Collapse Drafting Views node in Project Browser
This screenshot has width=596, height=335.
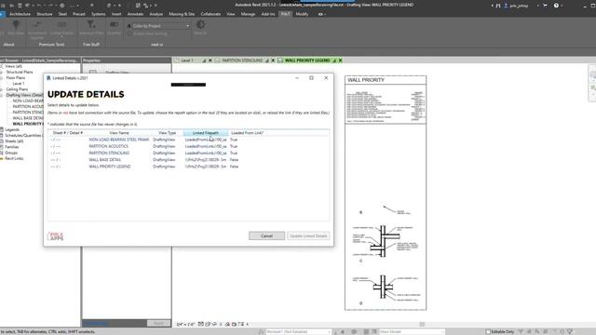coord(2,95)
